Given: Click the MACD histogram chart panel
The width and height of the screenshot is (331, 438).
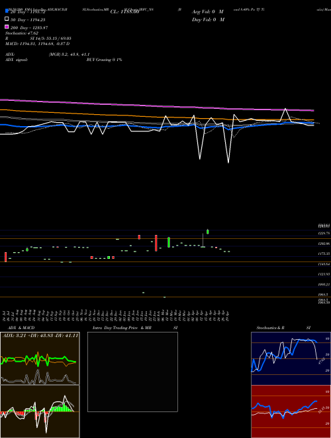Looking at the screenshot, I should tap(40, 411).
